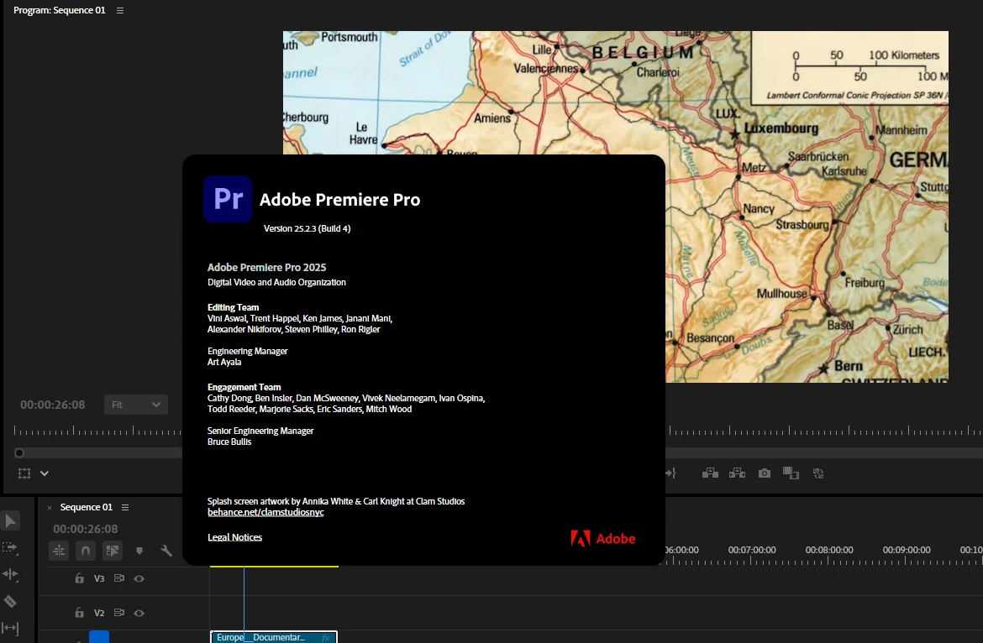This screenshot has height=643, width=983.
Task: Select the Razor tool
Action: [10, 602]
